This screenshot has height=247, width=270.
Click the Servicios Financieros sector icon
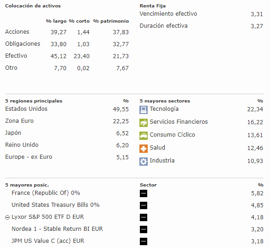144,123
